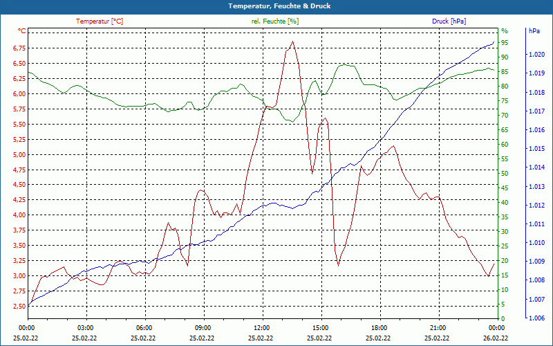Click the 95 humidity axis value

505,43
